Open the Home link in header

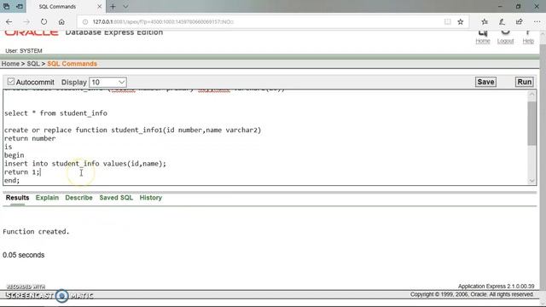click(483, 41)
